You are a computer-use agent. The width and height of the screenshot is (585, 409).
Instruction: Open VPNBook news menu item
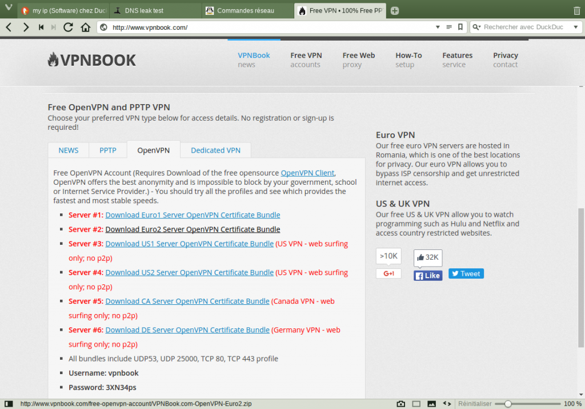point(254,59)
